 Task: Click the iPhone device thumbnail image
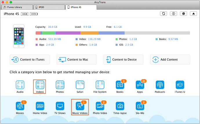coord(19,36)
